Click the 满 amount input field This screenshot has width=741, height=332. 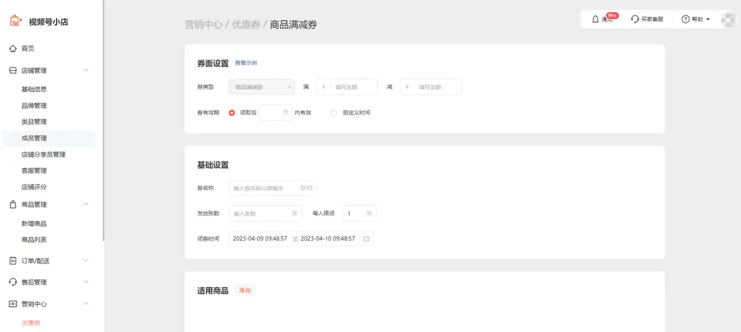coord(347,87)
